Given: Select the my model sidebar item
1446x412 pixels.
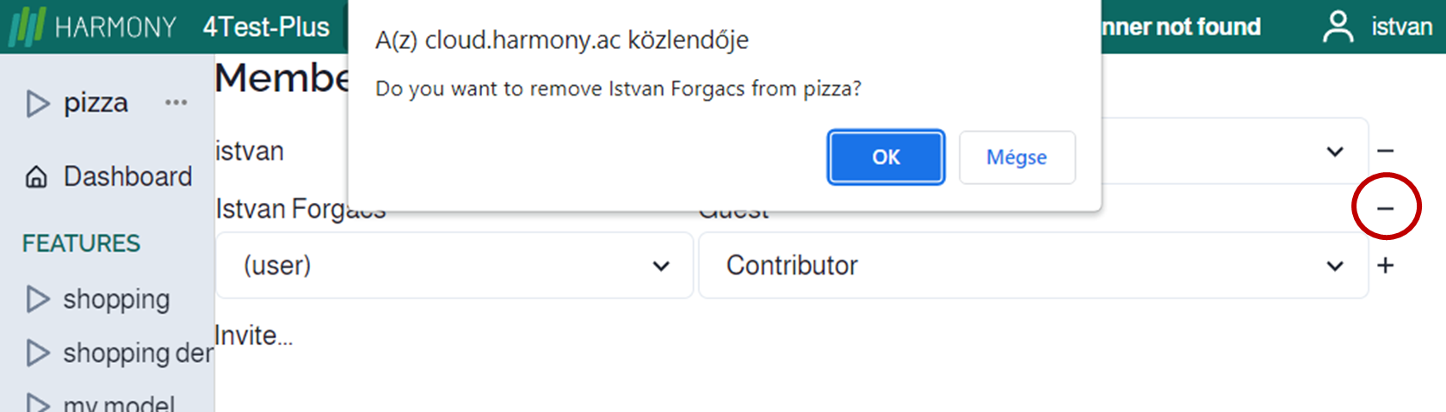Looking at the screenshot, I should [119, 403].
